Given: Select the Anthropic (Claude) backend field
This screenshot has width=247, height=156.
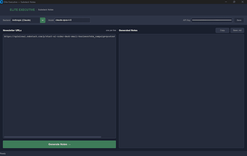Looking at the screenshot, I should pyautogui.click(x=25, y=20).
